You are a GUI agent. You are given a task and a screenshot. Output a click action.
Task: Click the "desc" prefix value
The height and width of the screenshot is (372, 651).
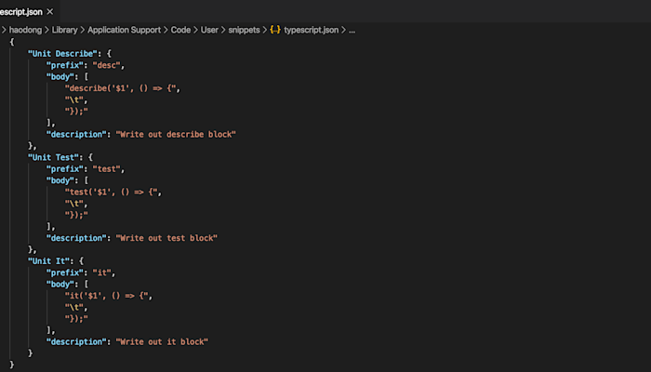[106, 65]
